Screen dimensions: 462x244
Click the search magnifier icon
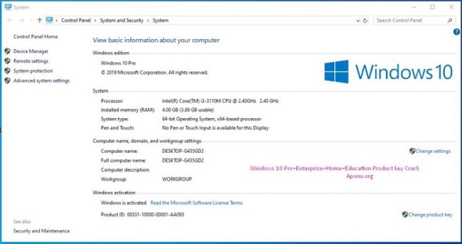450,20
